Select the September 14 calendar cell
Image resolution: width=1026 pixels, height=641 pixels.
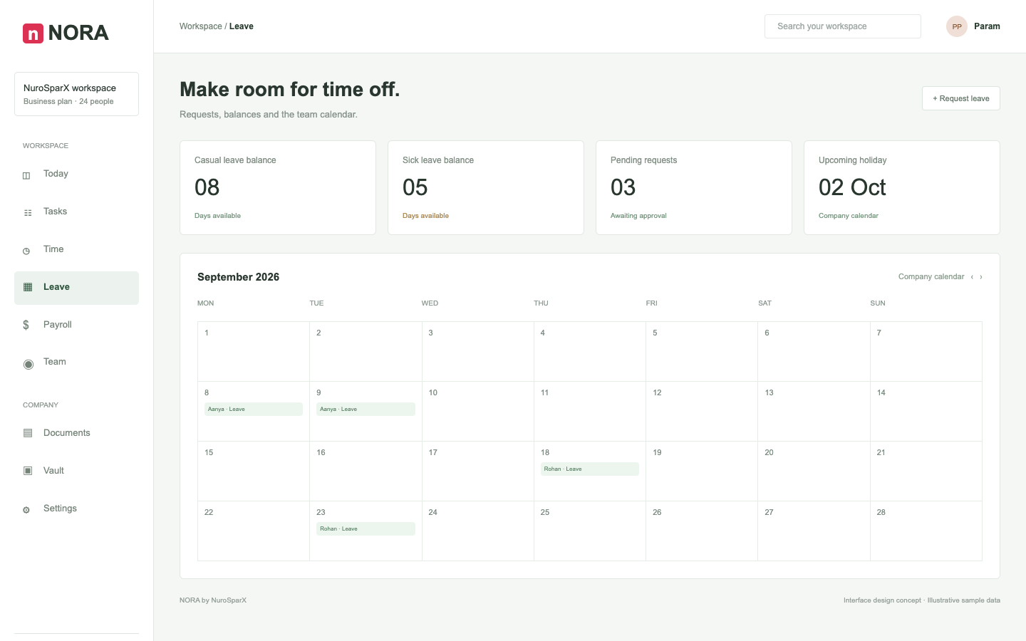926,412
